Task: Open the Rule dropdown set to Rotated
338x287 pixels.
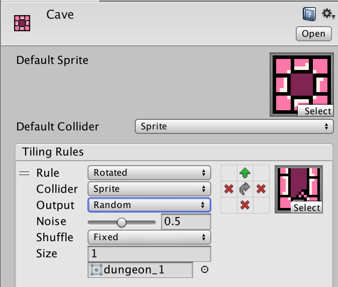Action: pyautogui.click(x=149, y=173)
